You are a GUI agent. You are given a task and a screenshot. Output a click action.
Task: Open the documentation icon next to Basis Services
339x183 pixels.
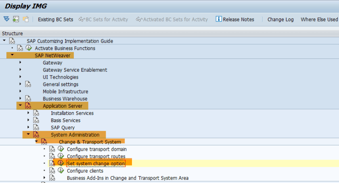(x=36, y=121)
